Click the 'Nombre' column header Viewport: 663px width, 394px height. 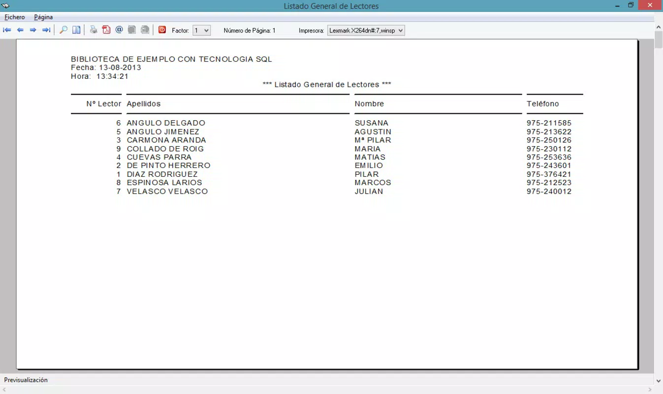tap(369, 104)
